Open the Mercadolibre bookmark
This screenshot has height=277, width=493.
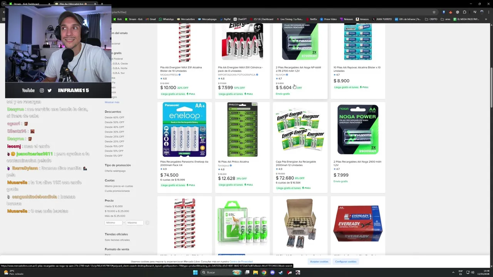tap(186, 19)
